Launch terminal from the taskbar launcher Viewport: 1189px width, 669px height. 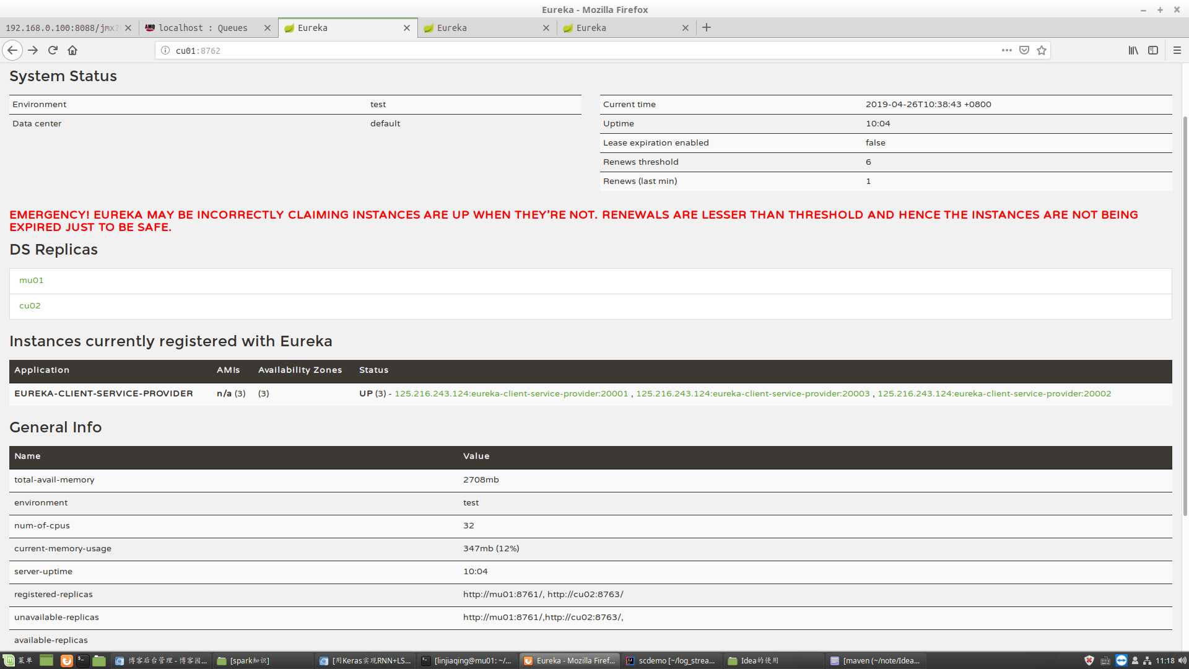pyautogui.click(x=82, y=660)
